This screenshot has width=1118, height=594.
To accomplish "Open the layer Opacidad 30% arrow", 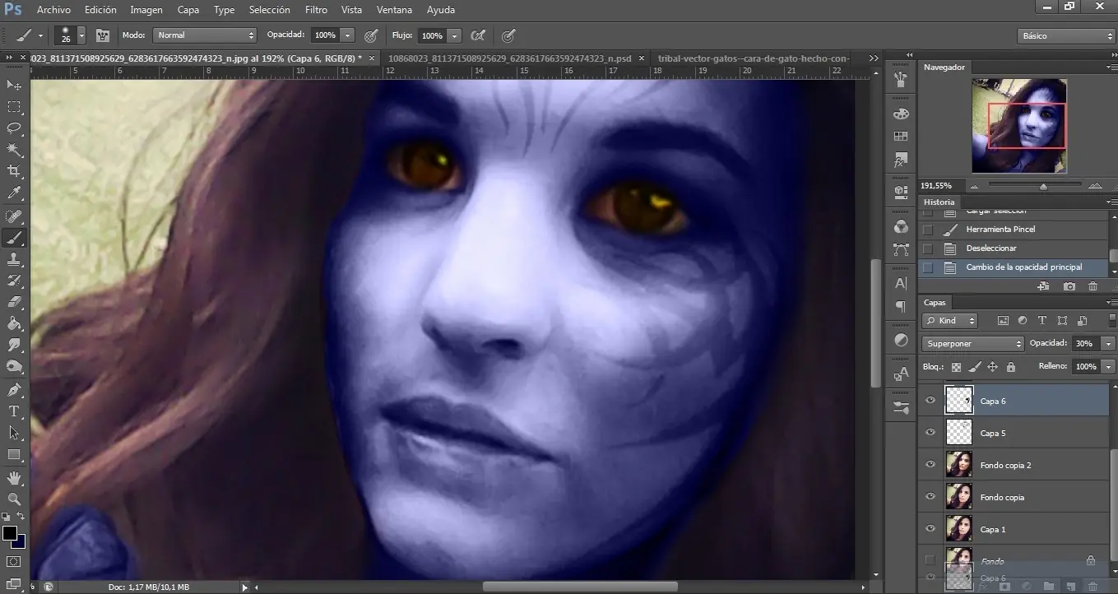I will click(x=1109, y=343).
